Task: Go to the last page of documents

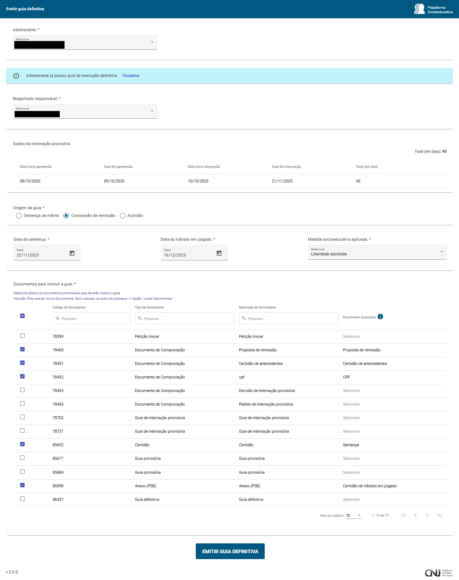Action: (x=439, y=516)
